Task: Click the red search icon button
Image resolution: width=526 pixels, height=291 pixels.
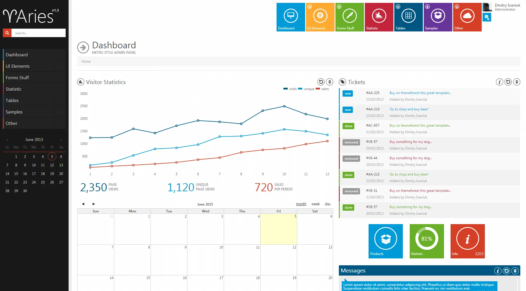Action: pyautogui.click(x=7, y=33)
